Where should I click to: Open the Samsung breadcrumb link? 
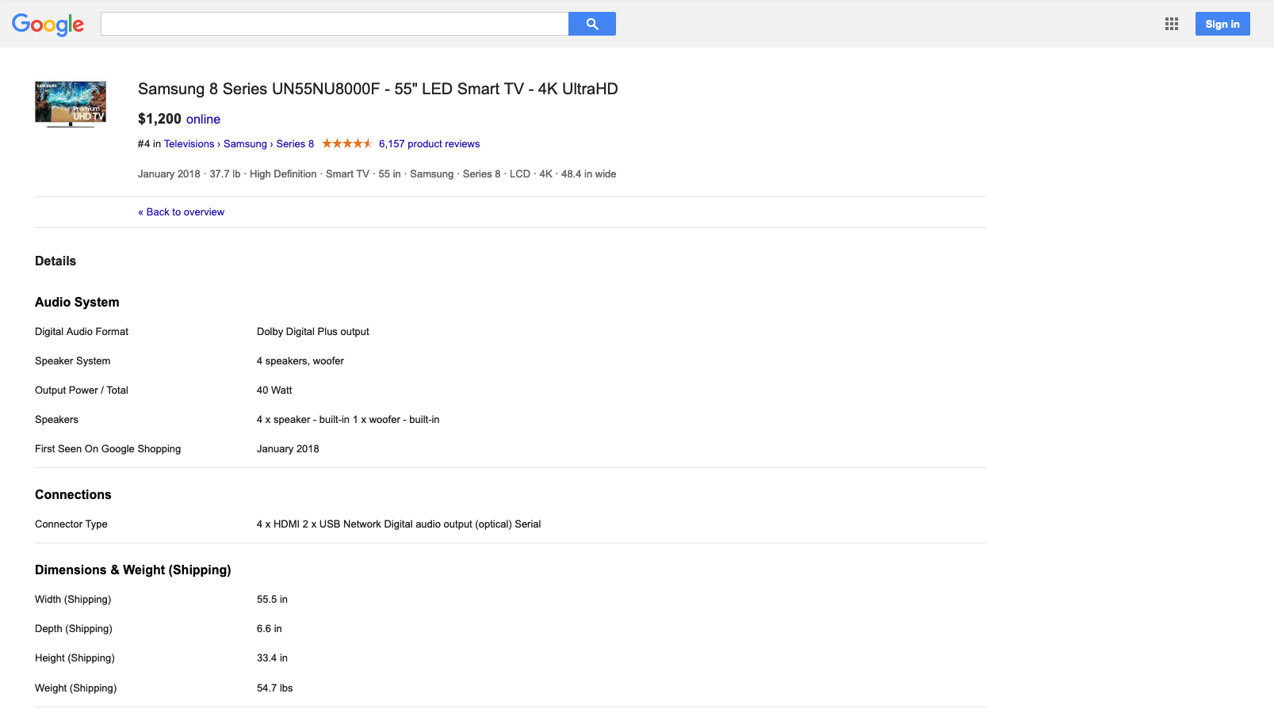245,143
